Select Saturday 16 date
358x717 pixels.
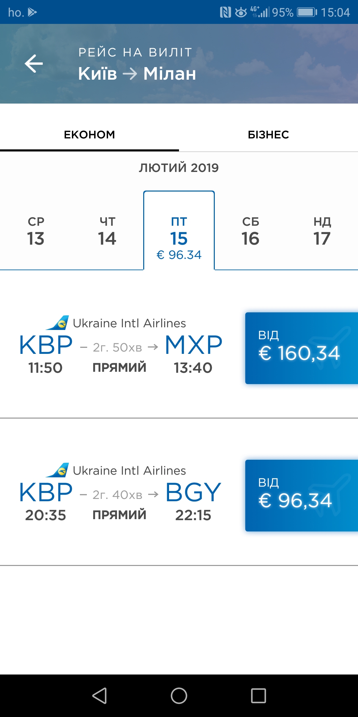(x=251, y=231)
